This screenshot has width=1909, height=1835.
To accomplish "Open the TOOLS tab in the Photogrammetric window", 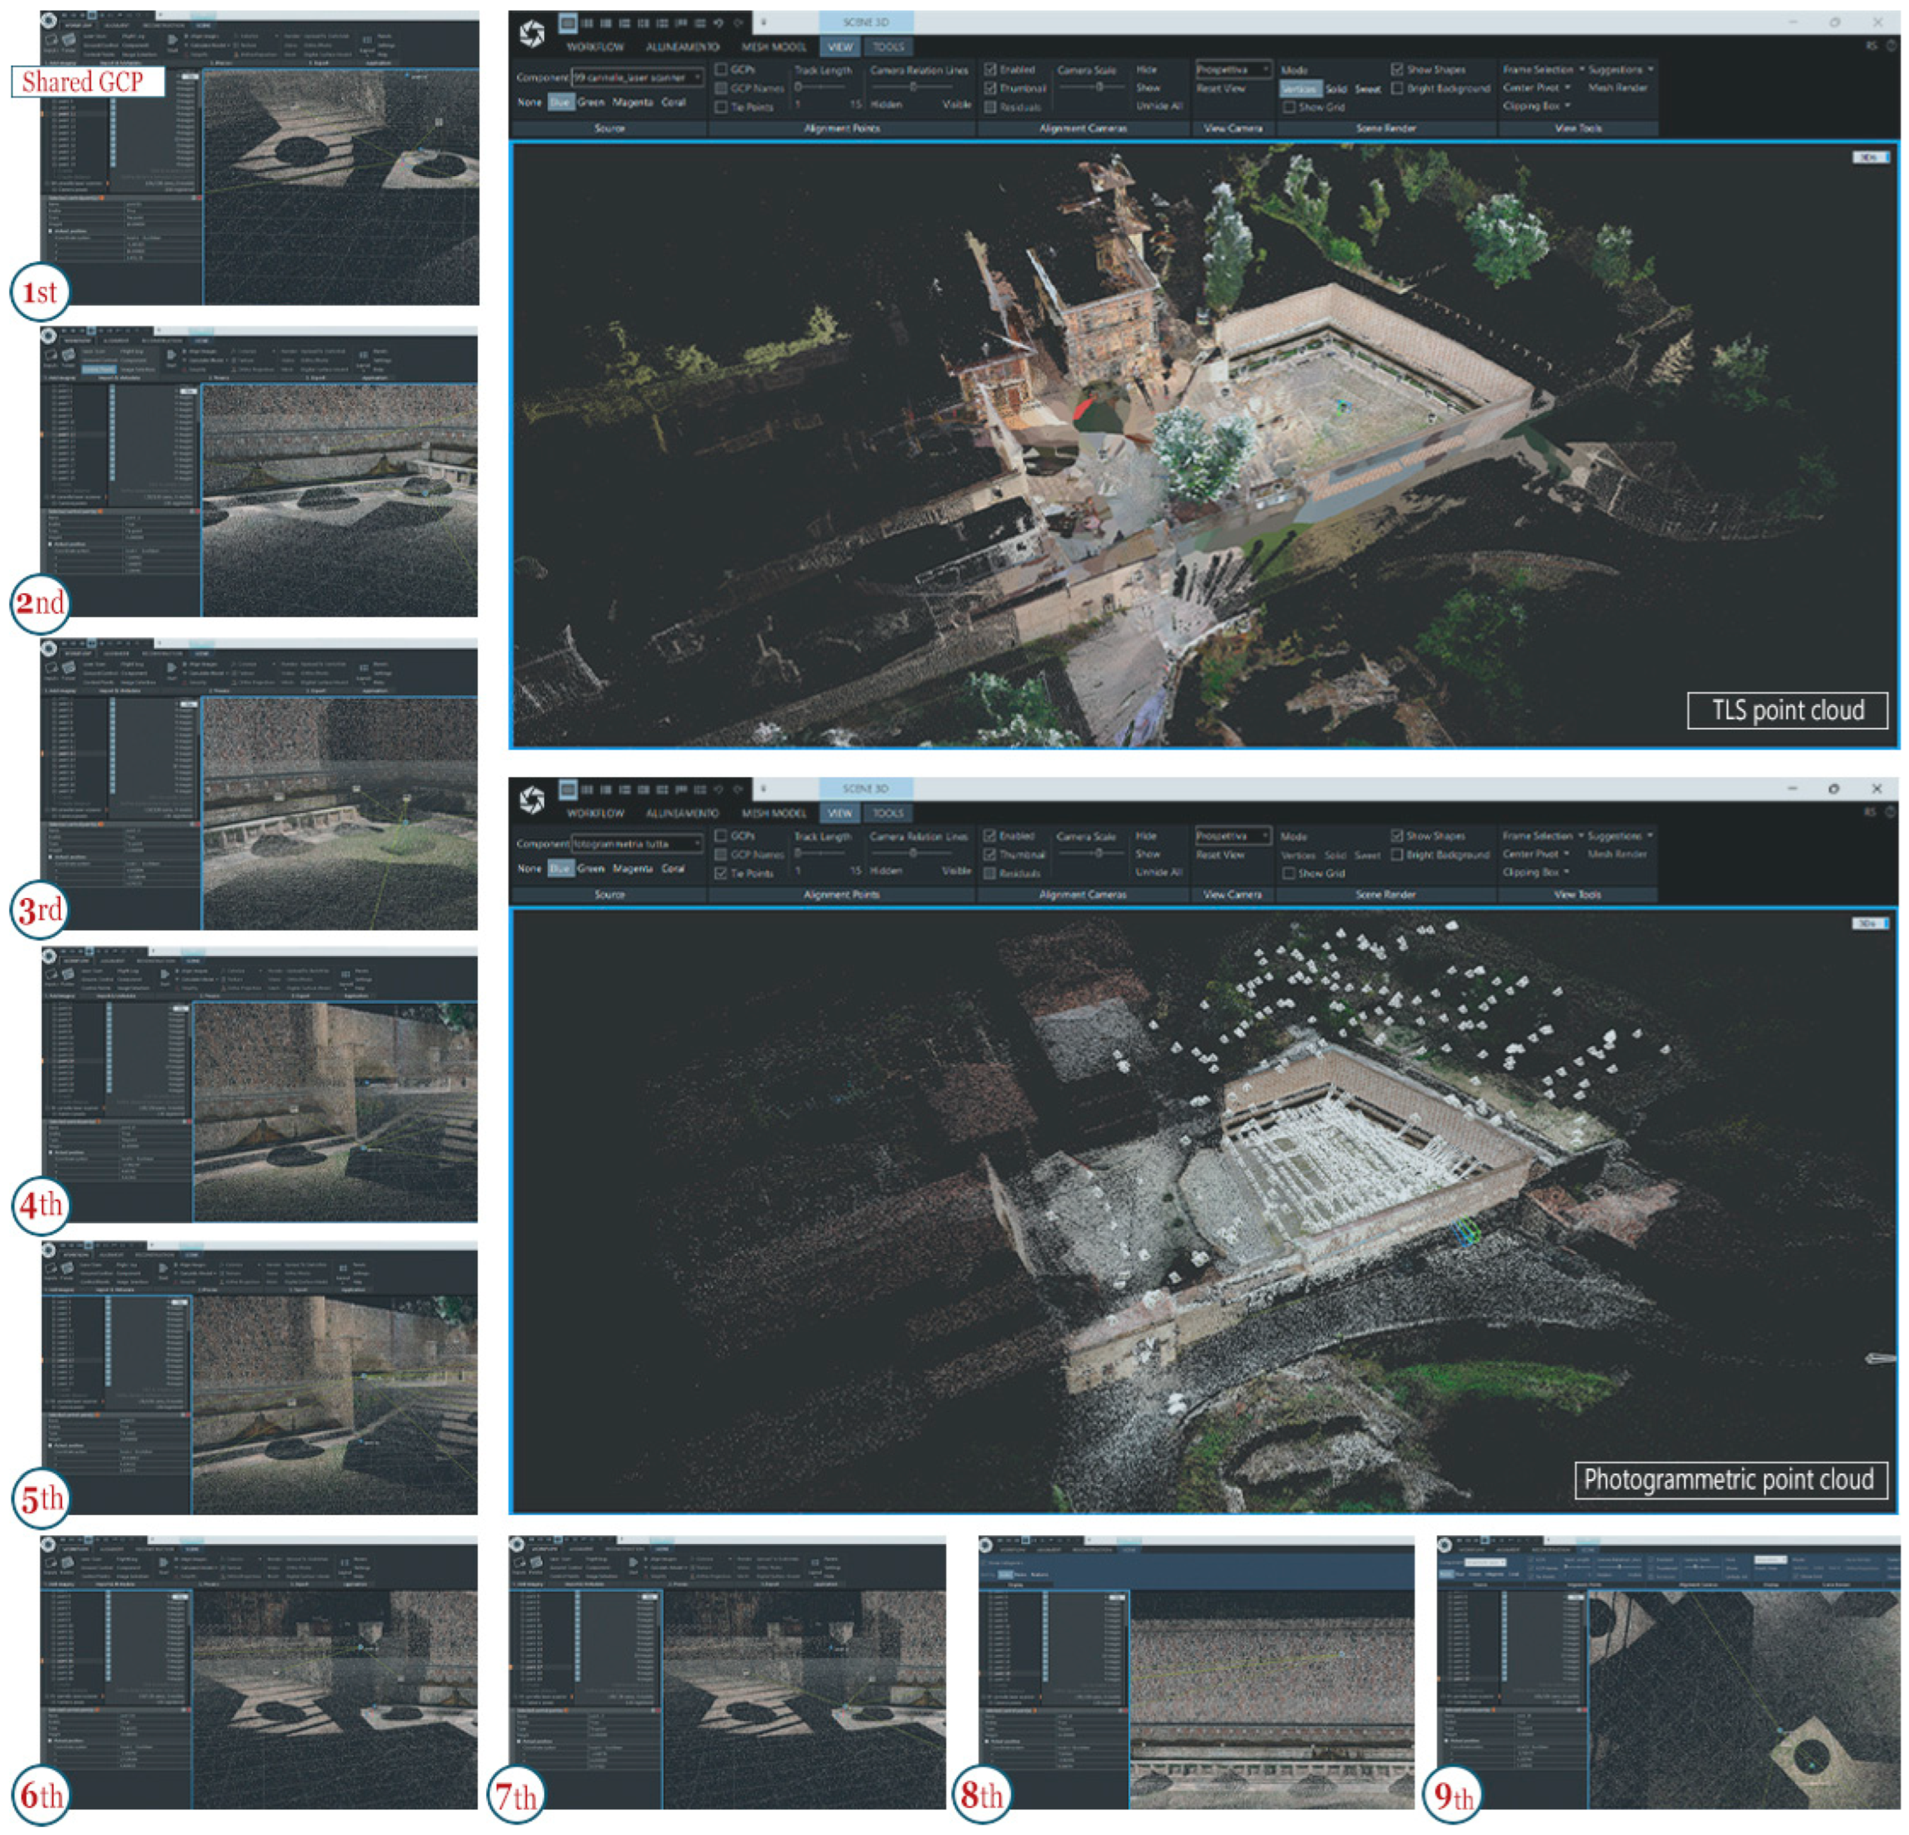I will 887,813.
